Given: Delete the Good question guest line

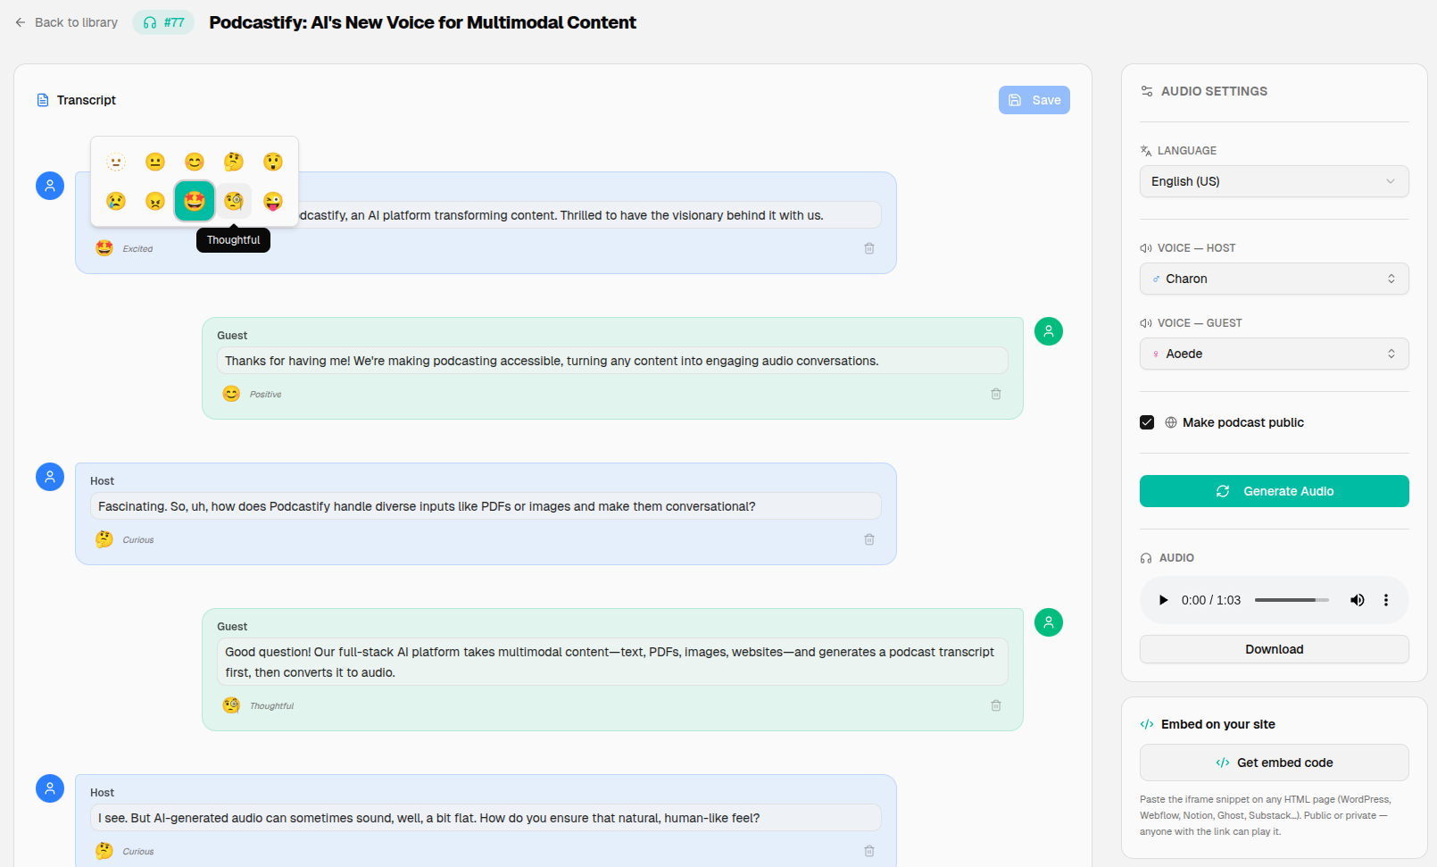Looking at the screenshot, I should point(996,705).
